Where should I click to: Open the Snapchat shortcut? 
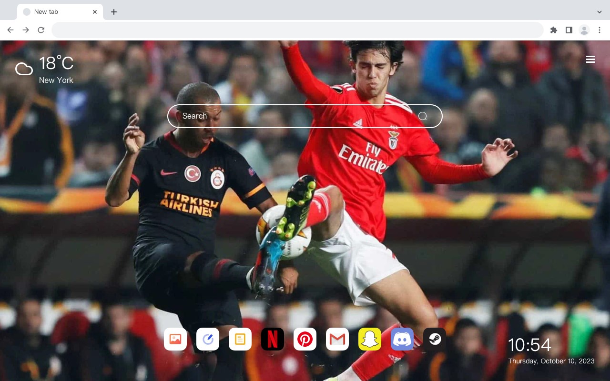coord(370,339)
